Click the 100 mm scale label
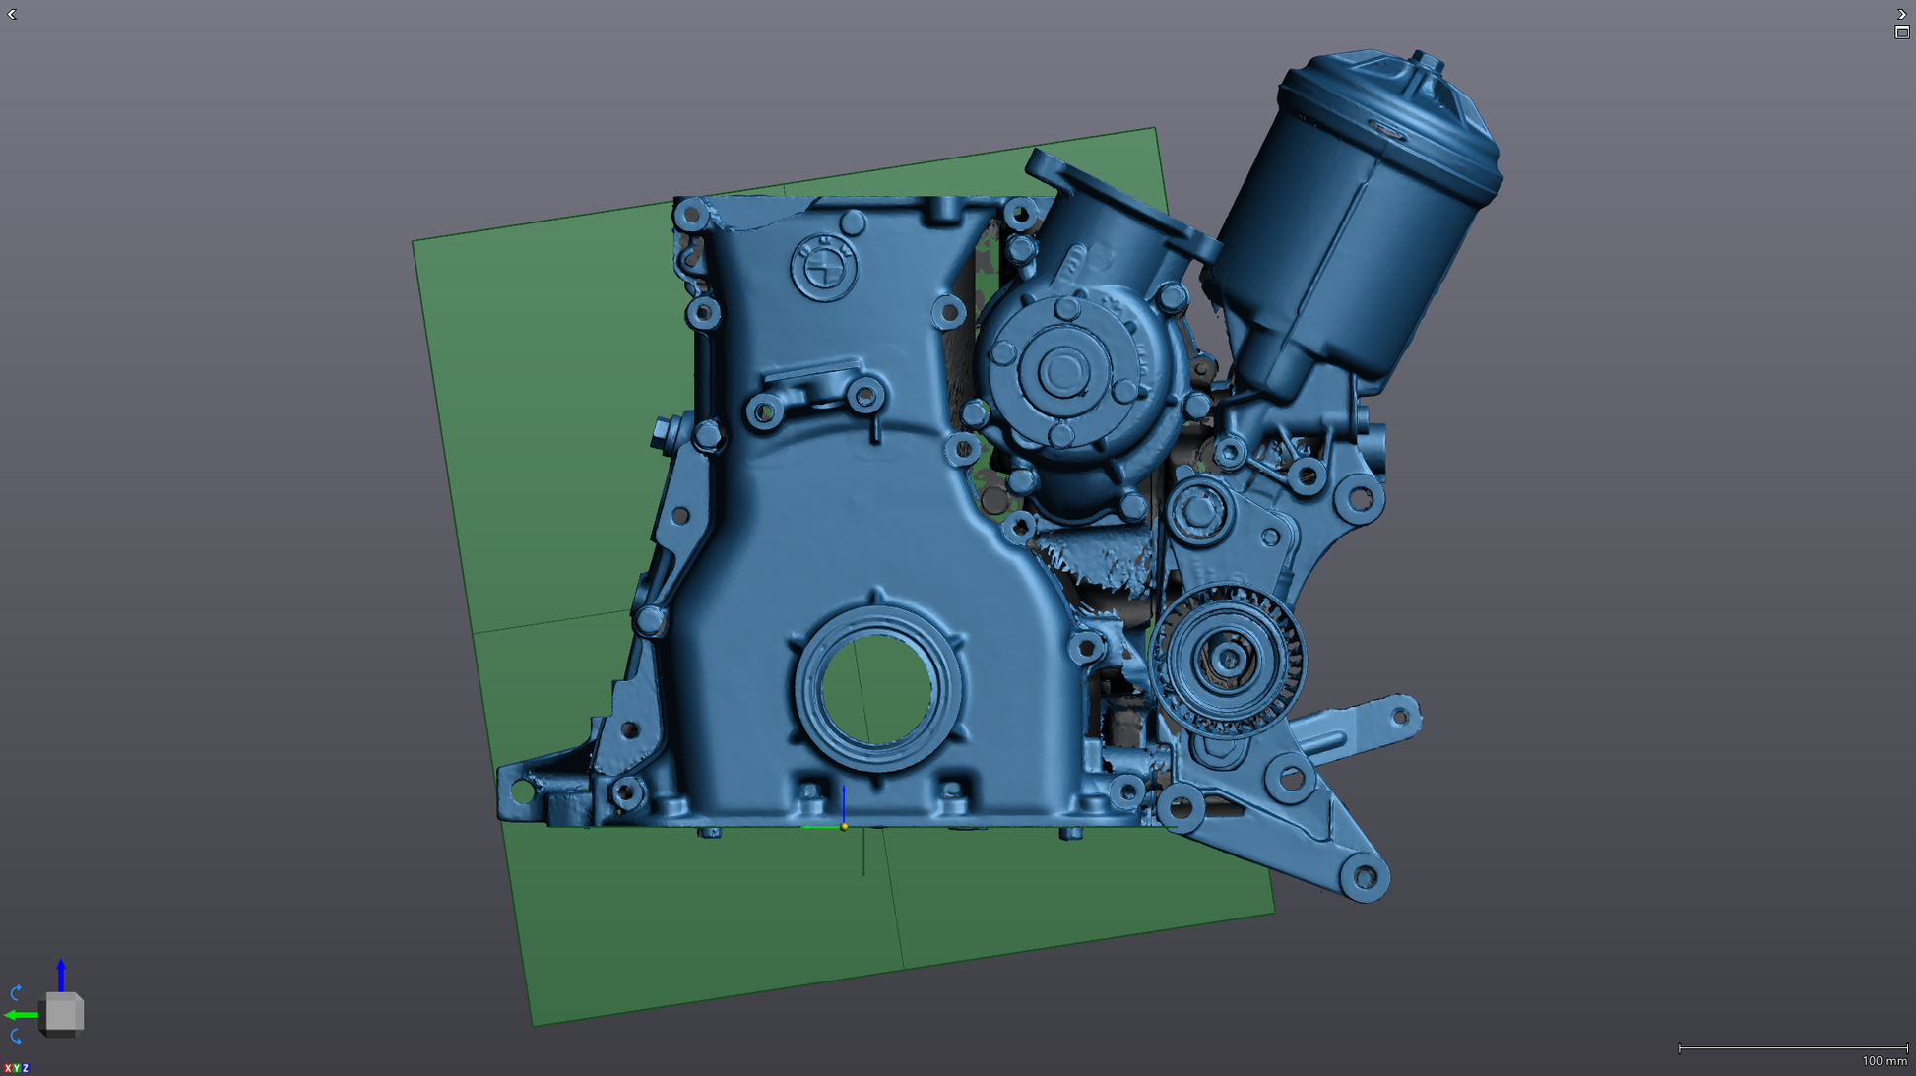 coord(1884,1061)
